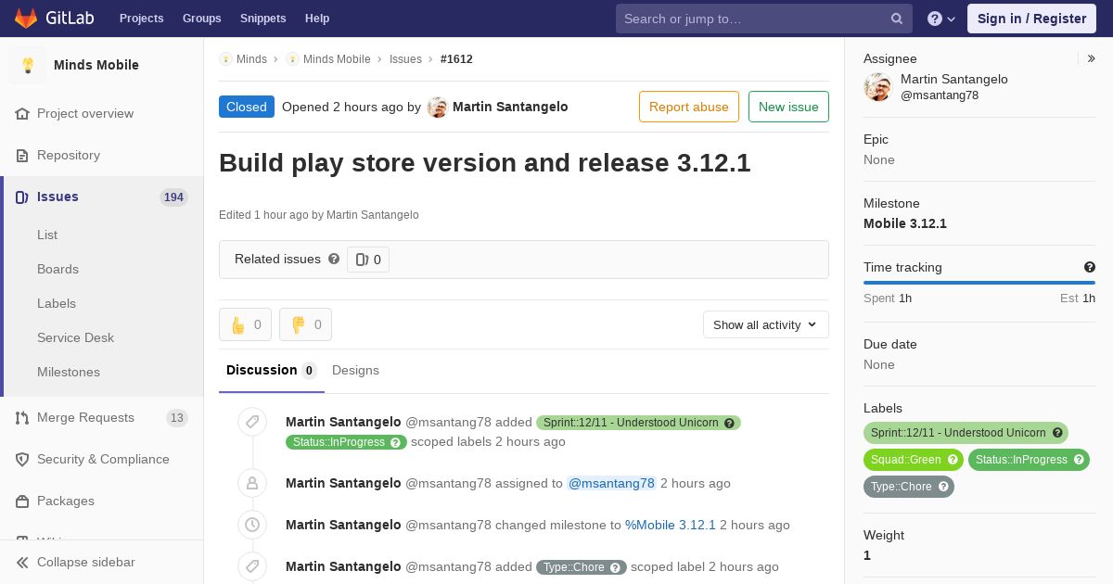Click the thumbs up reaction button

[x=245, y=324]
